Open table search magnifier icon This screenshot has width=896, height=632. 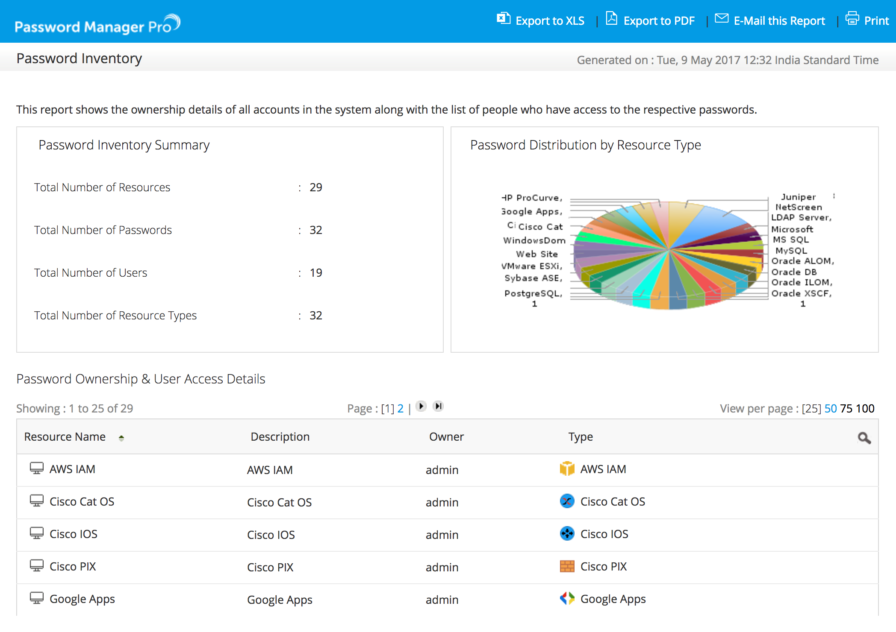(864, 438)
